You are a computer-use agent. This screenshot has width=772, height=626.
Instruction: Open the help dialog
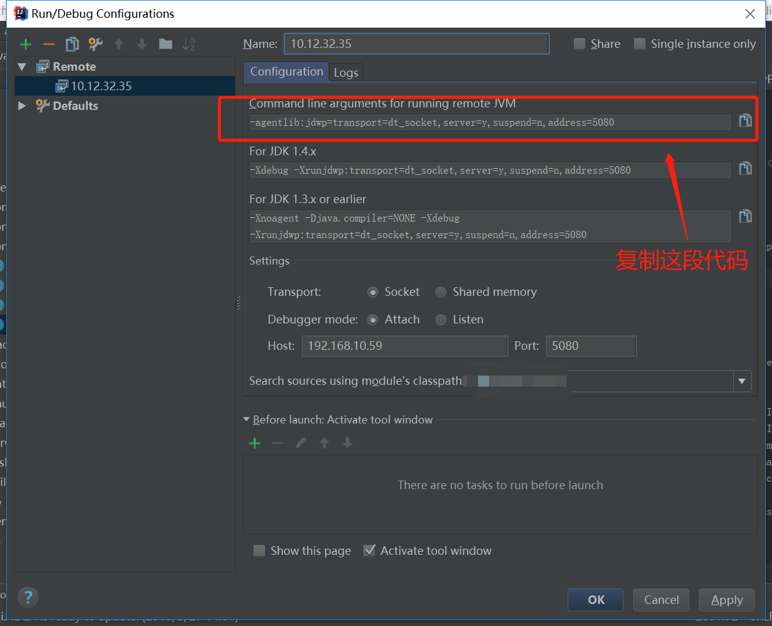click(28, 596)
